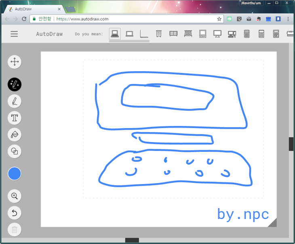Click the address bar showing autodraw.com URL
The height and width of the screenshot is (244, 295).
[126, 19]
